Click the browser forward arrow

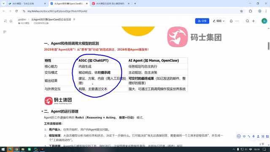click(10, 11)
